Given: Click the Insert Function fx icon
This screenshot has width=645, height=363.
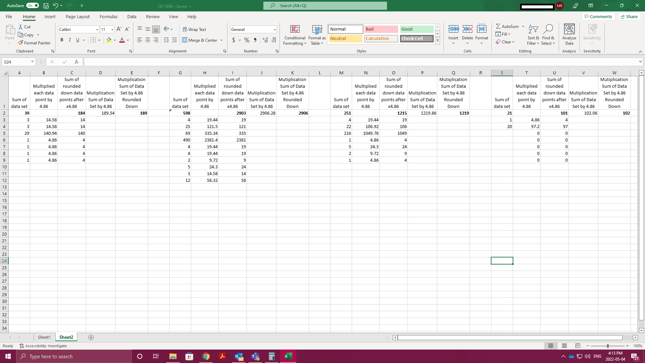Looking at the screenshot, I should pyautogui.click(x=77, y=62).
